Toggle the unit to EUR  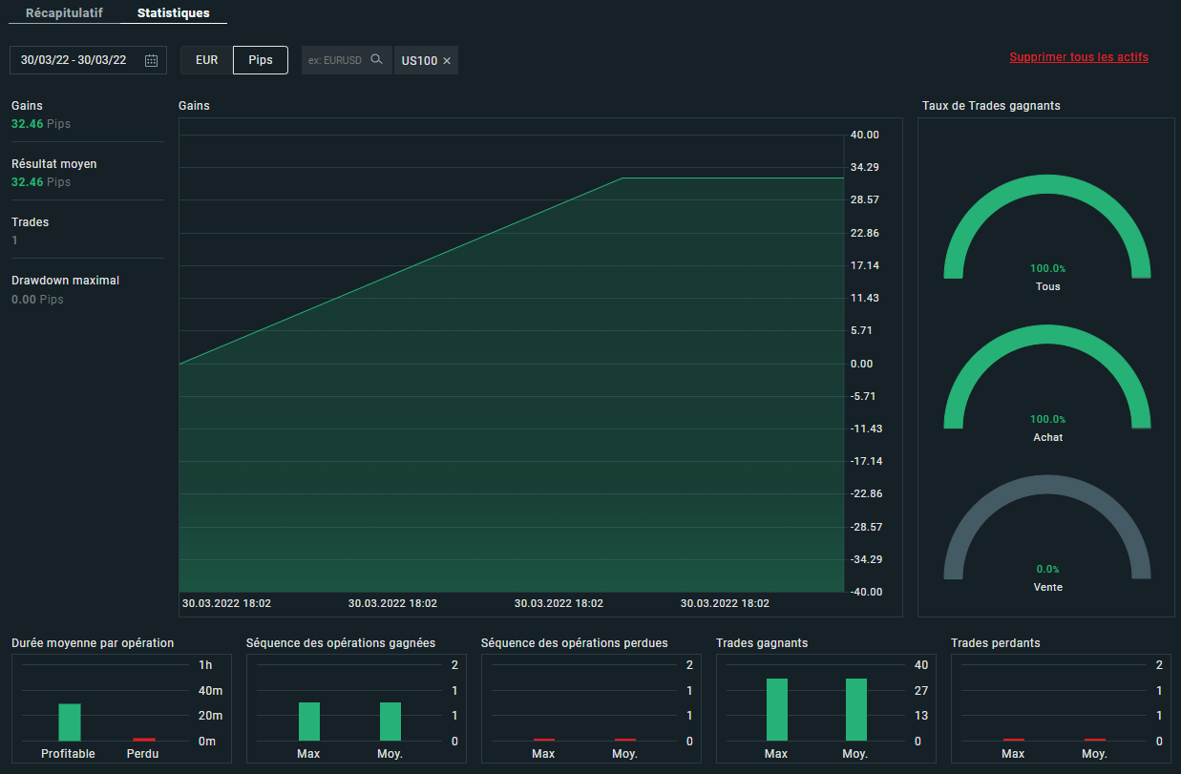tap(206, 59)
